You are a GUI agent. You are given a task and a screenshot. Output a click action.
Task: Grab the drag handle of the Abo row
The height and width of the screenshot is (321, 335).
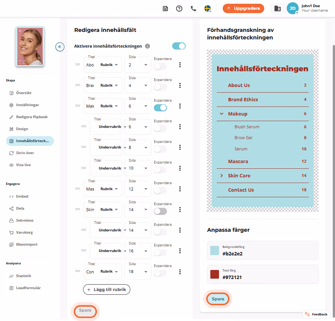[x=77, y=64]
